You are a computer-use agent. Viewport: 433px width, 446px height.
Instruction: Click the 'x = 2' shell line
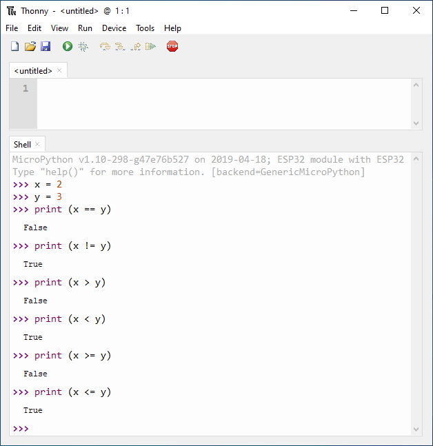[37, 184]
